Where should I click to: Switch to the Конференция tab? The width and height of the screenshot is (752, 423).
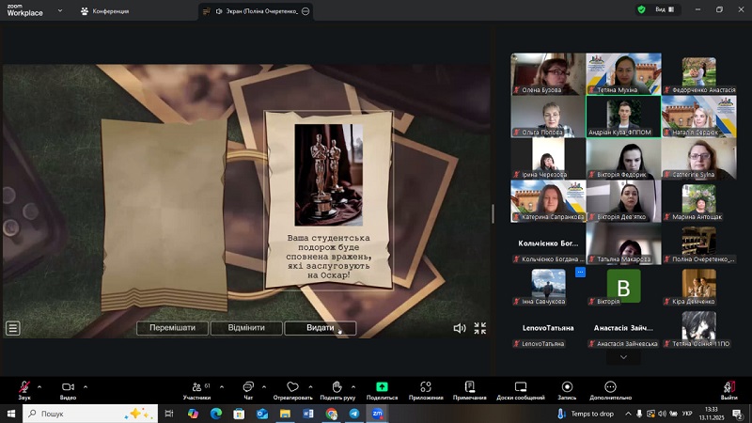[x=104, y=11]
